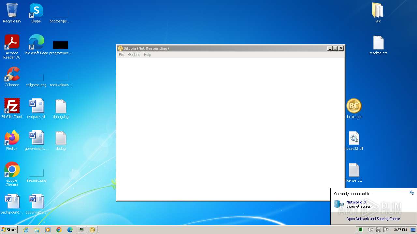Screen dimensions: 417x234
Task: Select Acrobat Reader DC shortcut
Action: [12, 47]
